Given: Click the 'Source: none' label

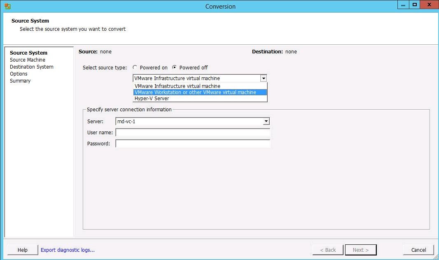Looking at the screenshot, I should coord(95,52).
